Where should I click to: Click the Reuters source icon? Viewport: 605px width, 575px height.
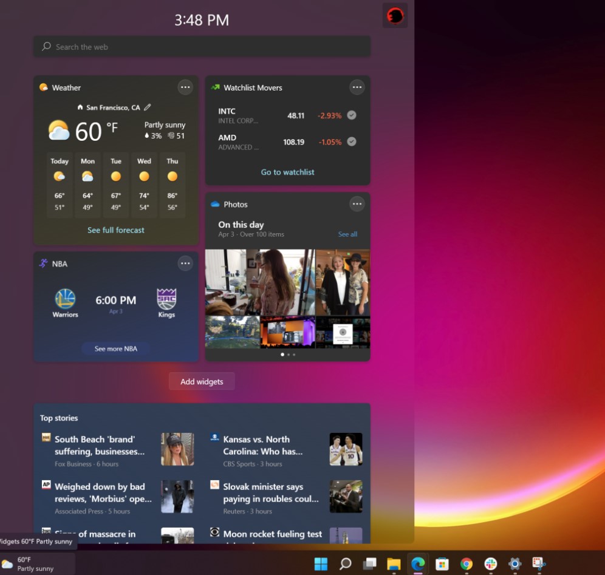214,485
